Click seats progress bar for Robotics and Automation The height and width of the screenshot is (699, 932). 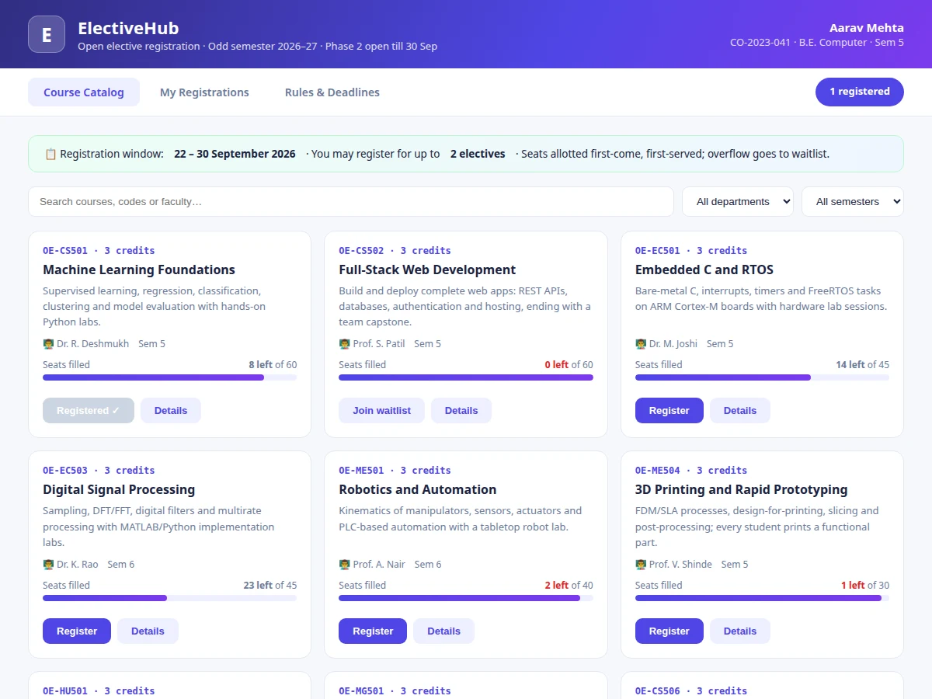[466, 598]
